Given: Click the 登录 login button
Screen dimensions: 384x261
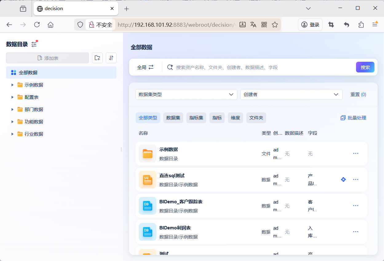Looking at the screenshot, I should [310, 25].
